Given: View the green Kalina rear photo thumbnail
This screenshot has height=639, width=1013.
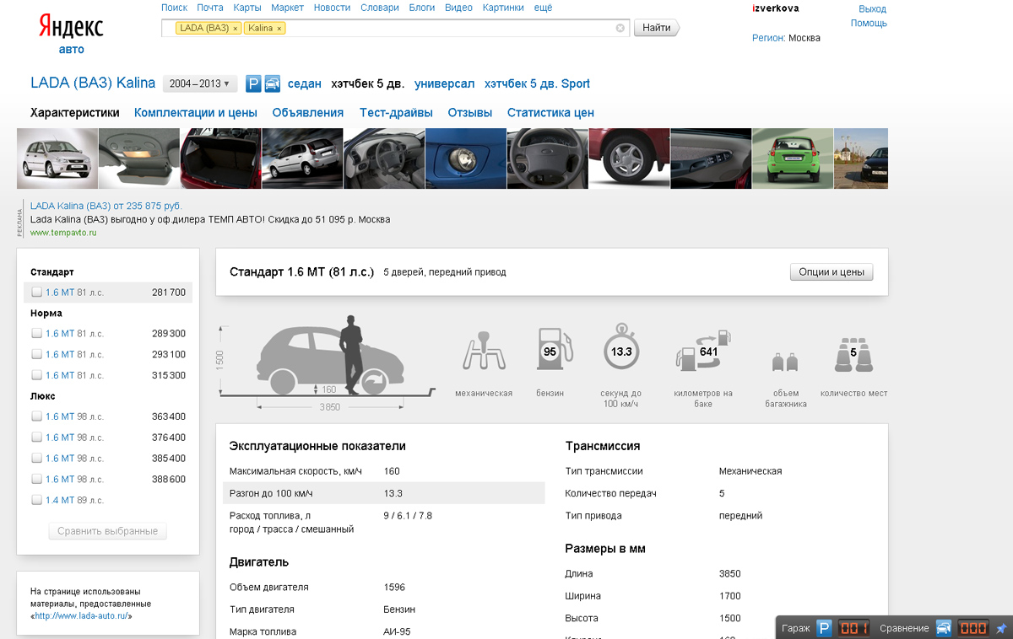Looking at the screenshot, I should (x=792, y=158).
